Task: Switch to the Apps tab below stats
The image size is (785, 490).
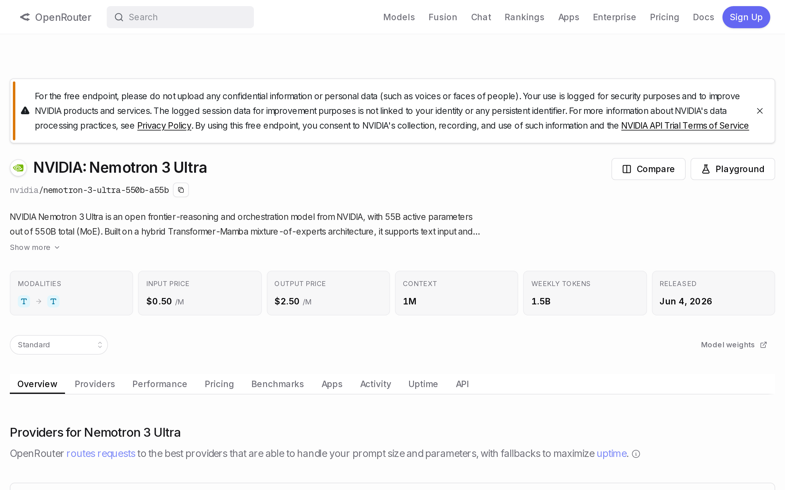Action: pyautogui.click(x=332, y=384)
